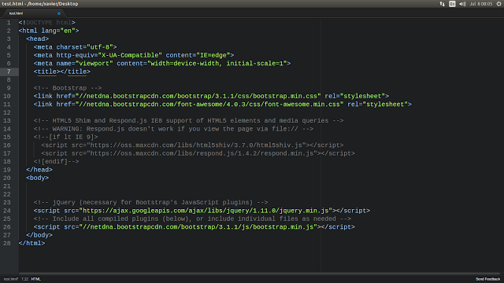The image size is (504, 283).
Task: Click the [if lt IE 9] conditional comment
Action: tap(66, 137)
